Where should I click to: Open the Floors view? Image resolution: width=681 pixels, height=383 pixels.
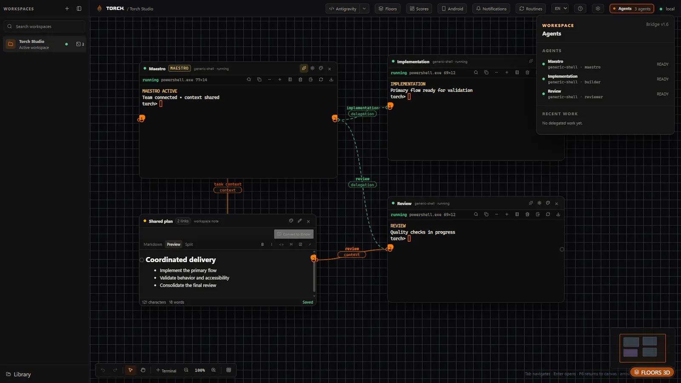click(x=388, y=9)
